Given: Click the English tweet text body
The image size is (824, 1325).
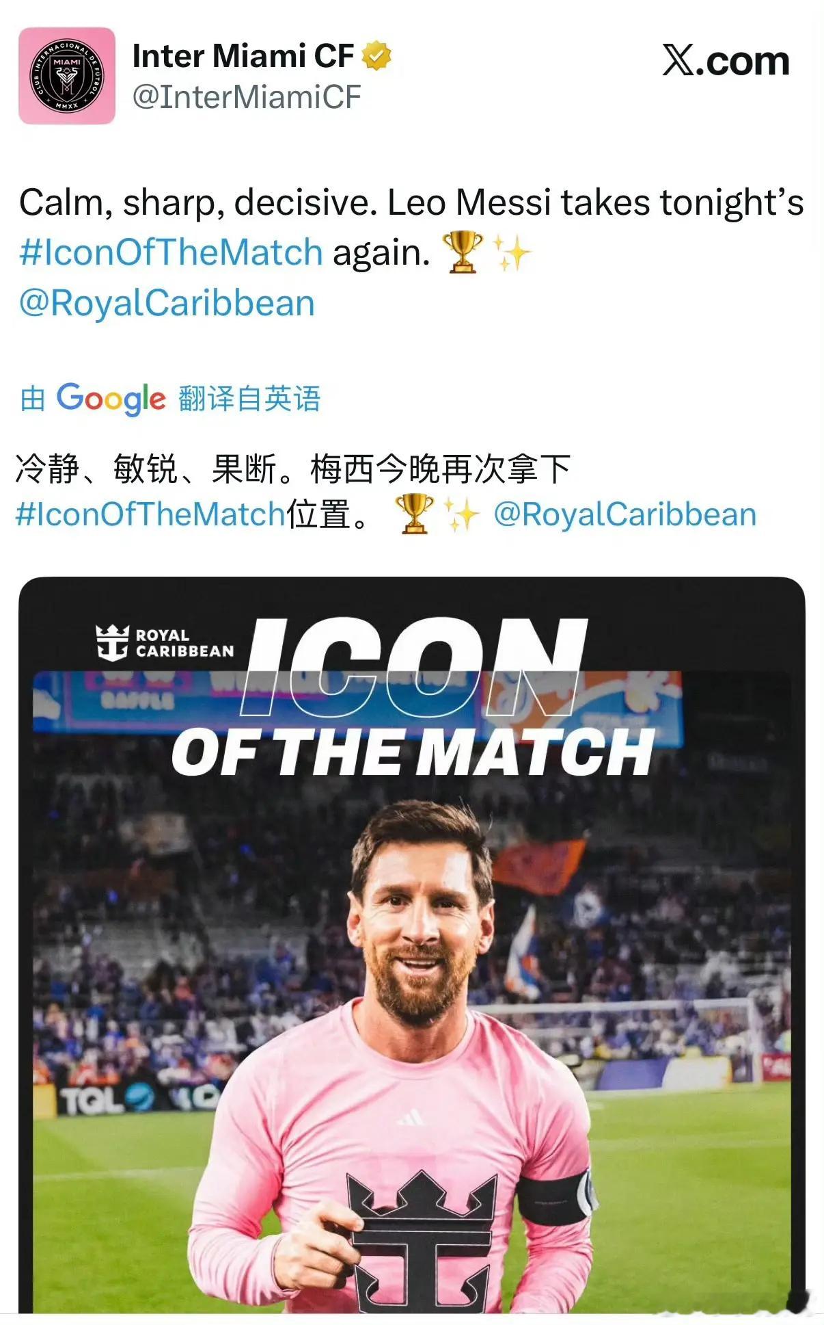Looking at the screenshot, I should pyautogui.click(x=411, y=252).
